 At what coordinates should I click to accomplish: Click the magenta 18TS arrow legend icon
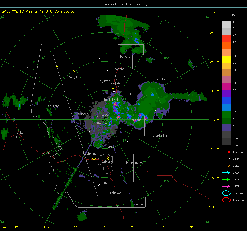pyautogui.click(x=226, y=187)
